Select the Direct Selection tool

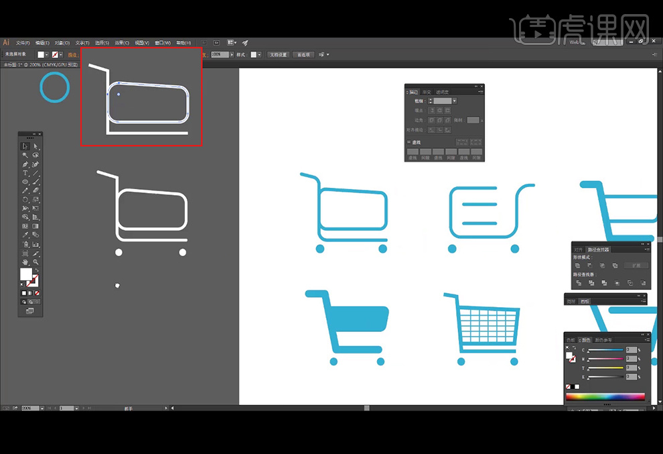pos(35,146)
